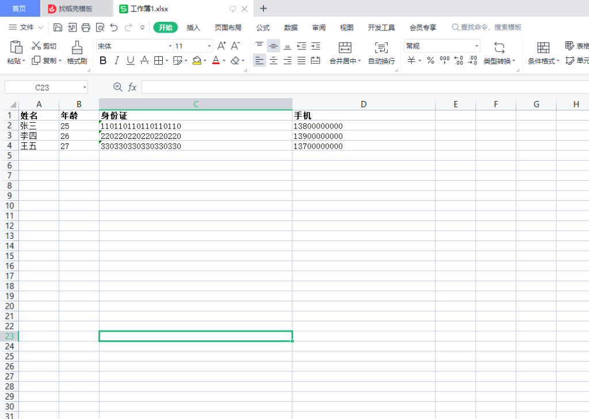Open the font name dropdown (宋体)
Viewport: 589px width, 419px height.
tap(170, 46)
